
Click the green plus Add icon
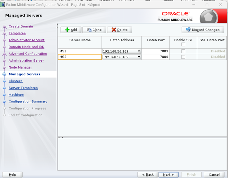point(67,30)
